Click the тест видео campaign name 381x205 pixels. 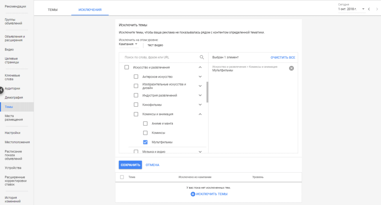[x=155, y=45]
